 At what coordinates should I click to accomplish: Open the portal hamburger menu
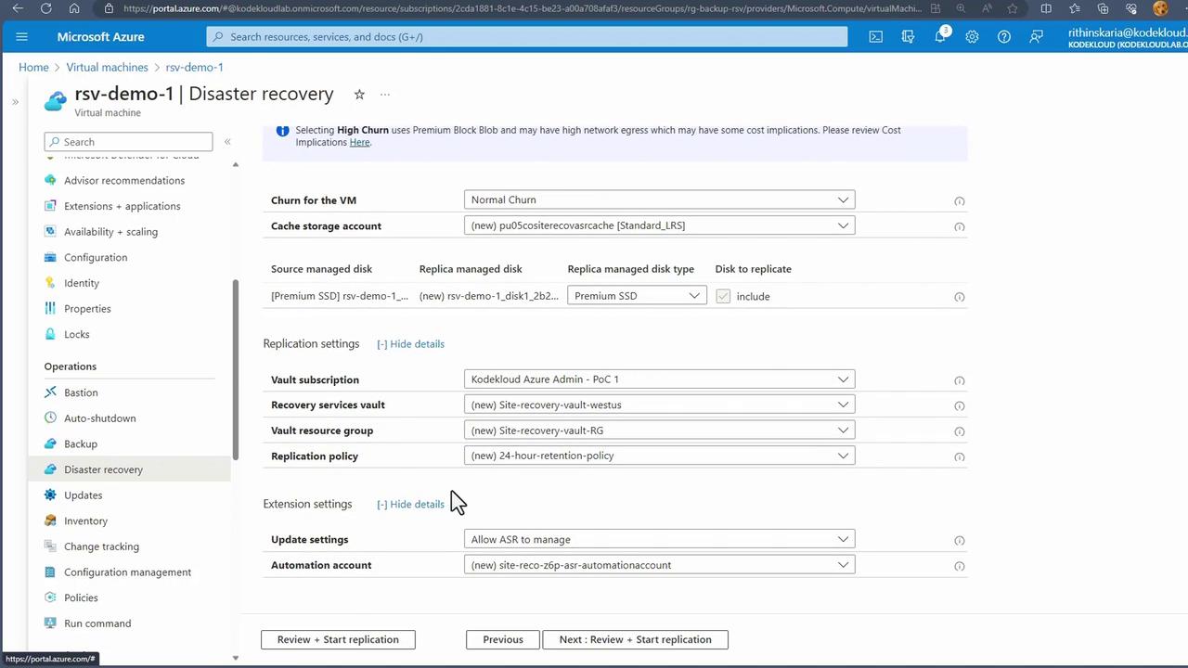(22, 37)
